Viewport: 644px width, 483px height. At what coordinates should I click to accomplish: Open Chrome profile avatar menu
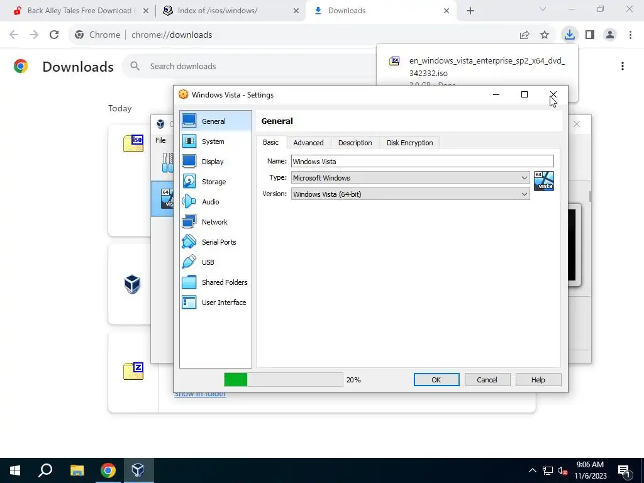click(x=610, y=35)
